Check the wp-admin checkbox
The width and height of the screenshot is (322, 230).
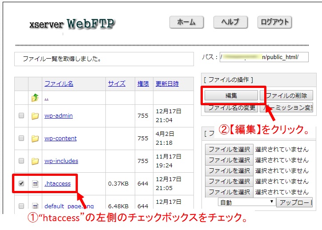(21, 116)
